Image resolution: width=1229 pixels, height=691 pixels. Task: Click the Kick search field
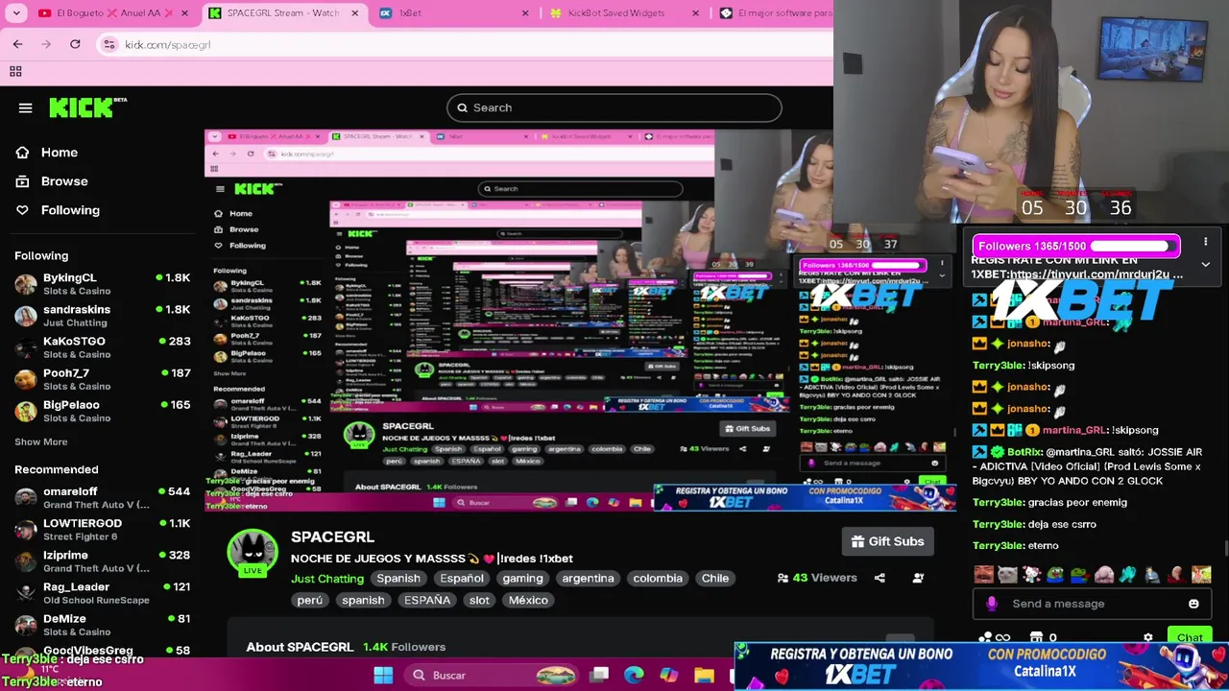[614, 107]
